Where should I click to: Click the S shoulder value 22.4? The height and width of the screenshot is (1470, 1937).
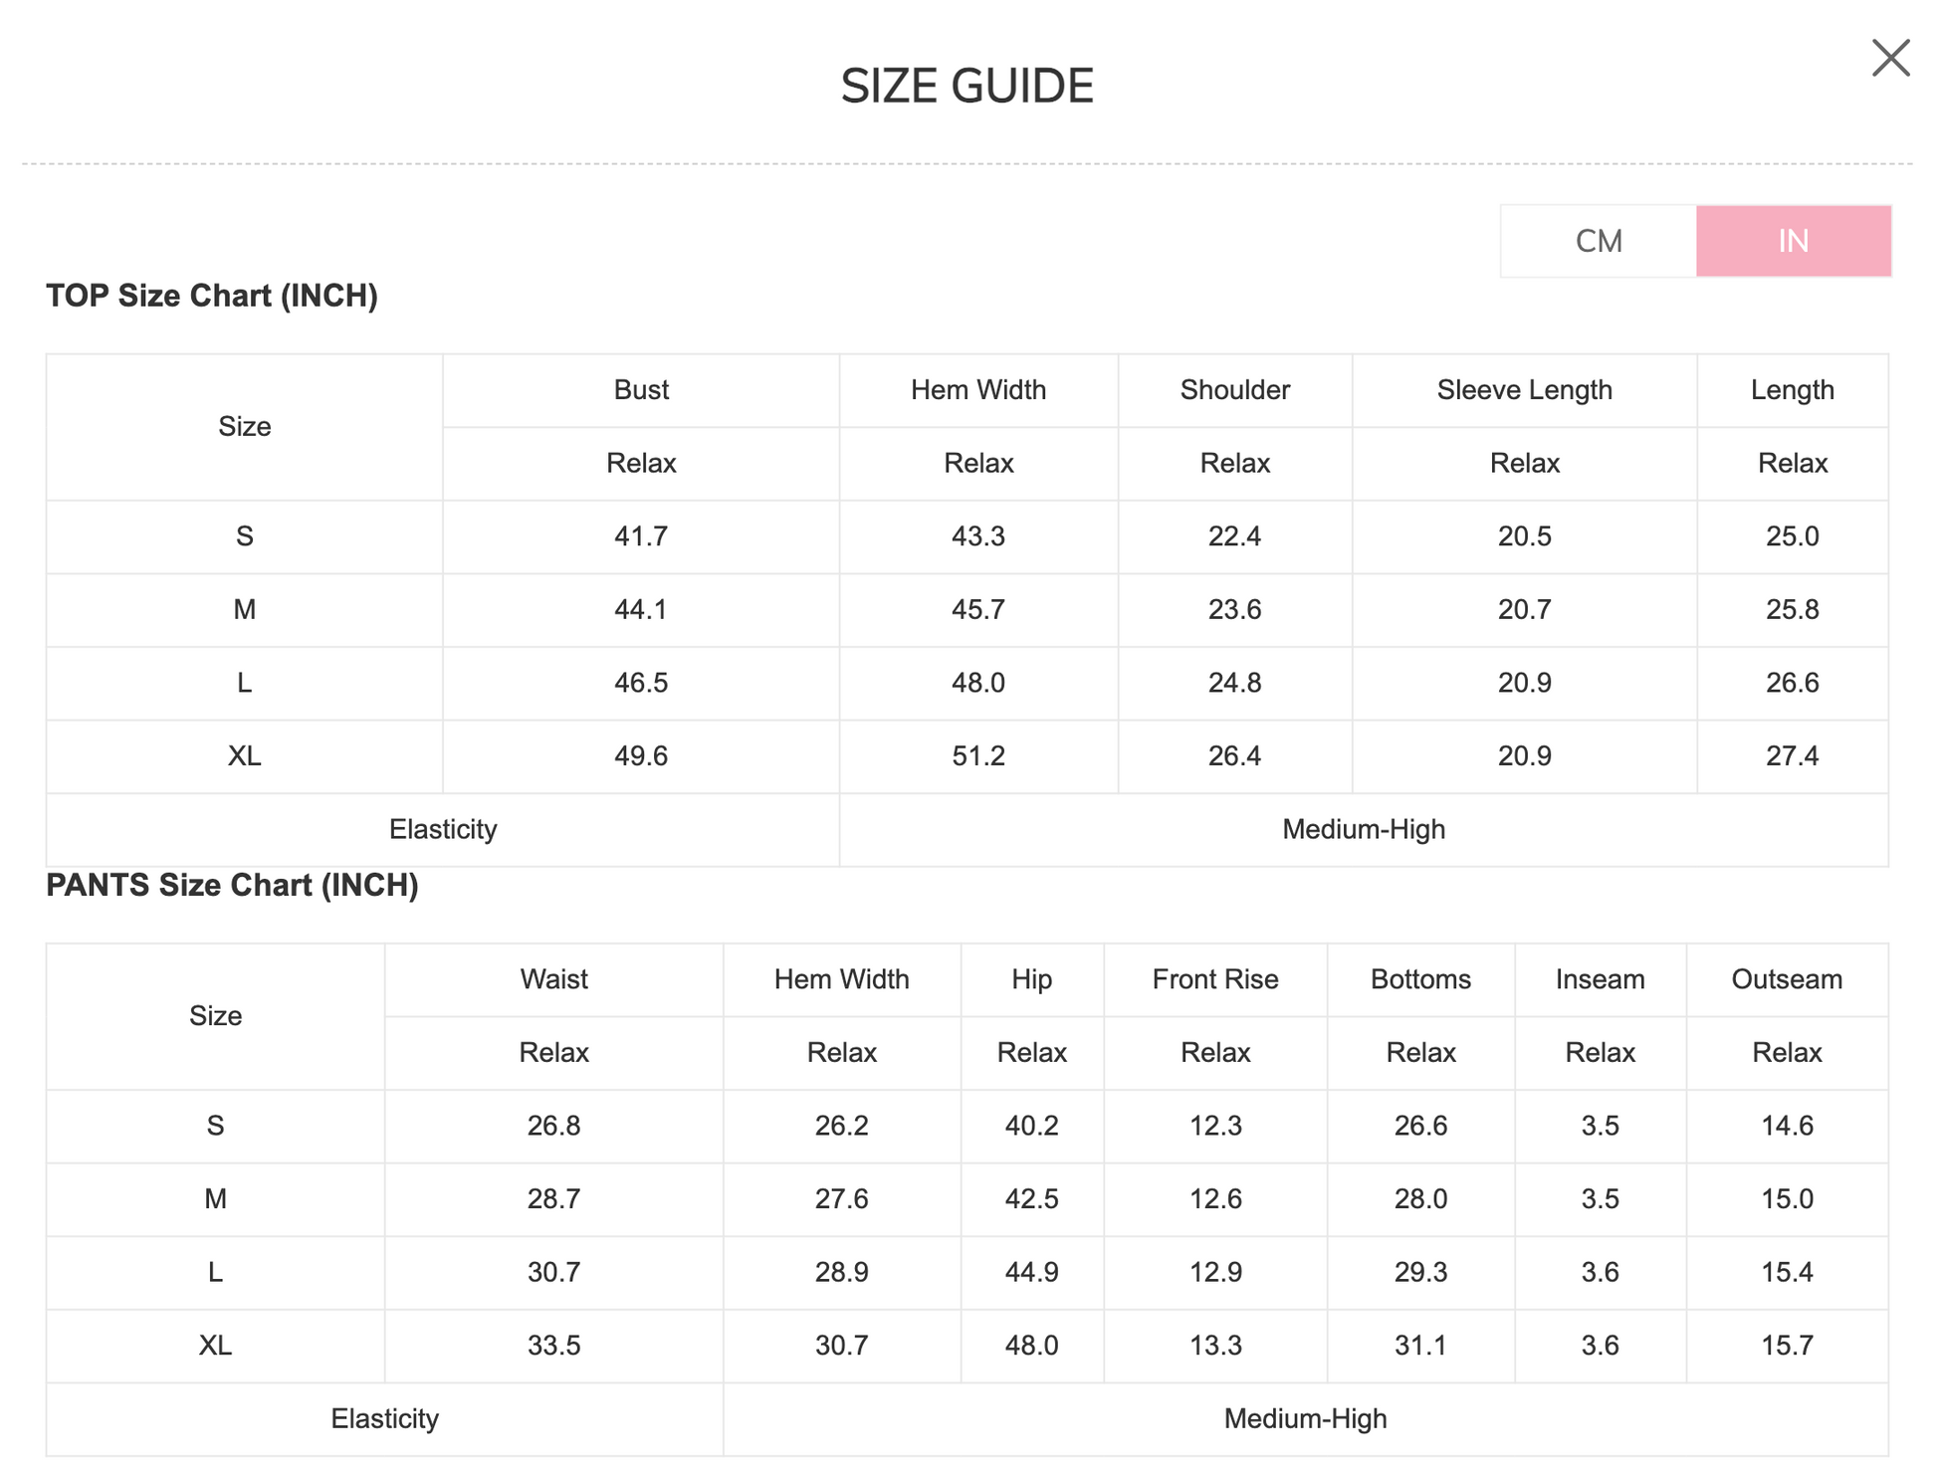1234,536
